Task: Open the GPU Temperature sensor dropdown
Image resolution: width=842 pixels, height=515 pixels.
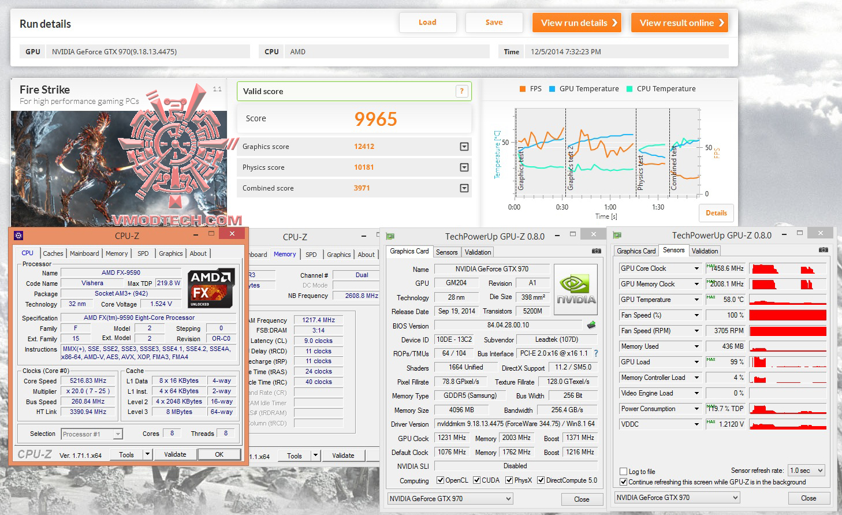Action: (x=697, y=300)
